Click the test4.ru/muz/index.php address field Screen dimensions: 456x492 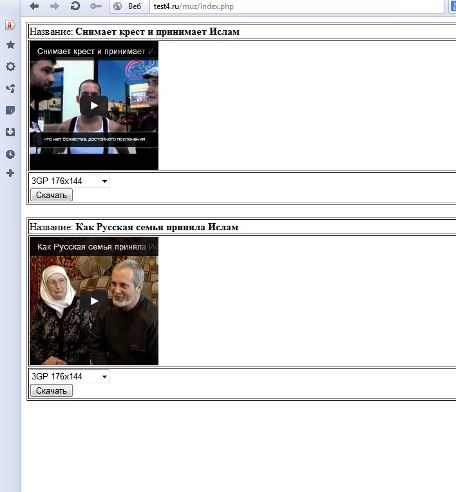point(297,6)
